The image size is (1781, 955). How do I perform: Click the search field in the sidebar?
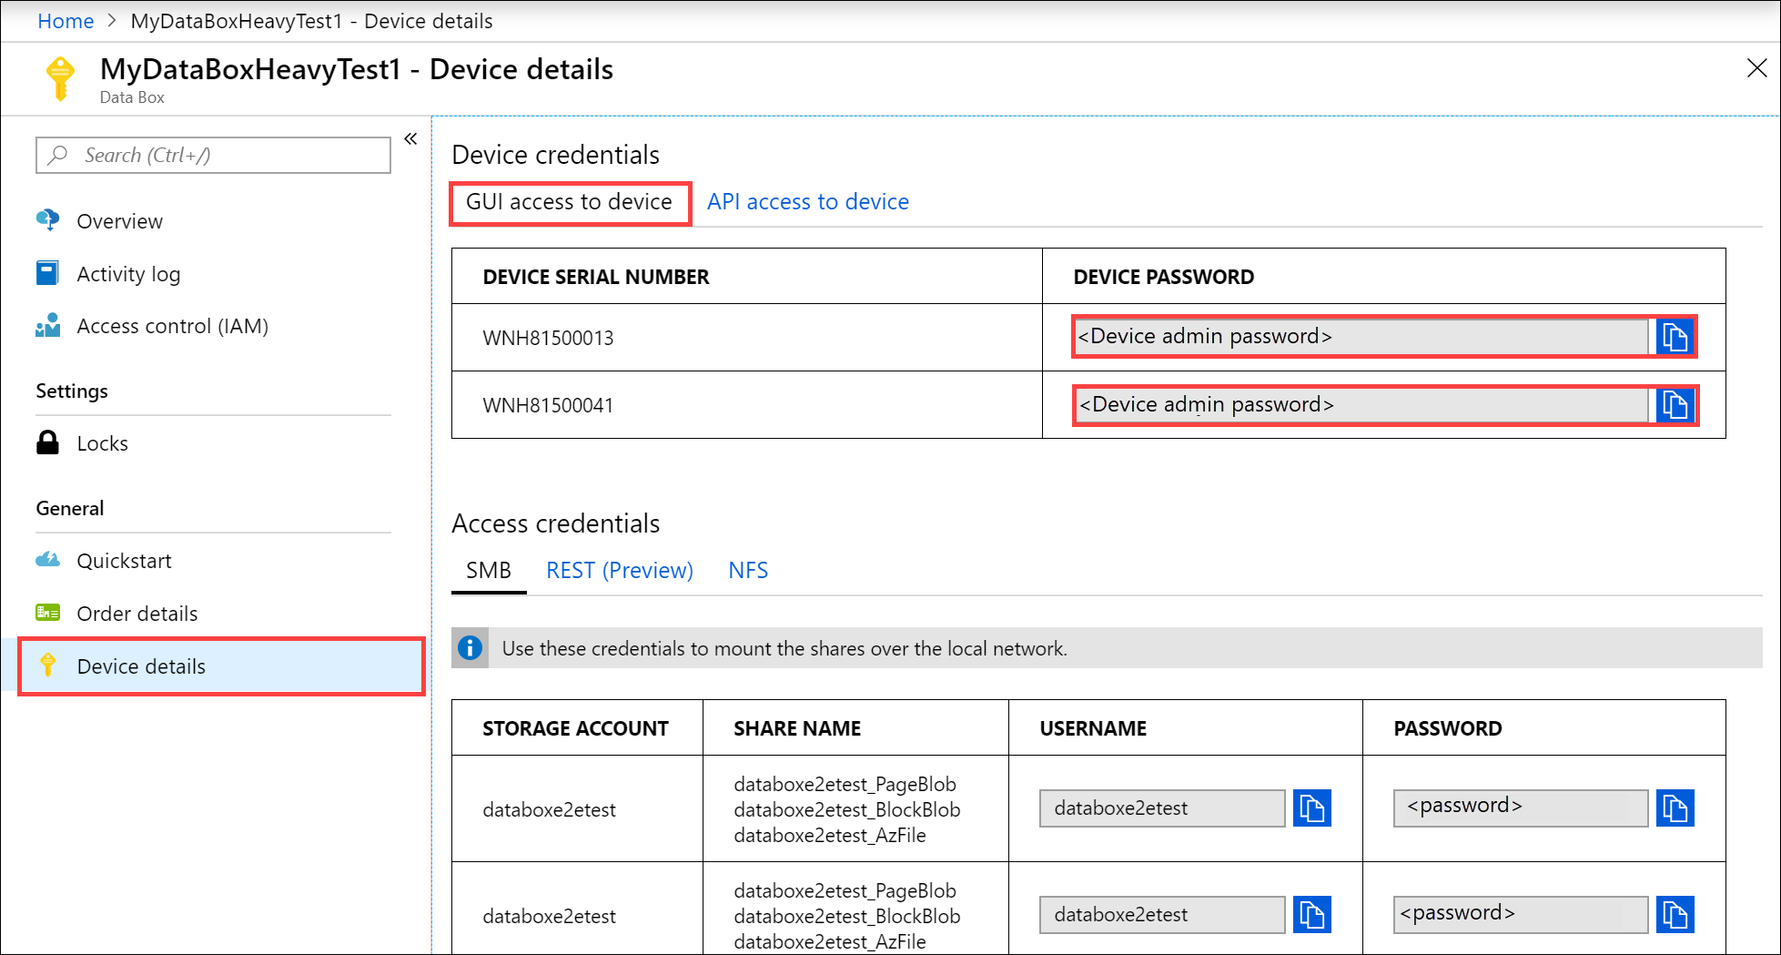(x=212, y=155)
